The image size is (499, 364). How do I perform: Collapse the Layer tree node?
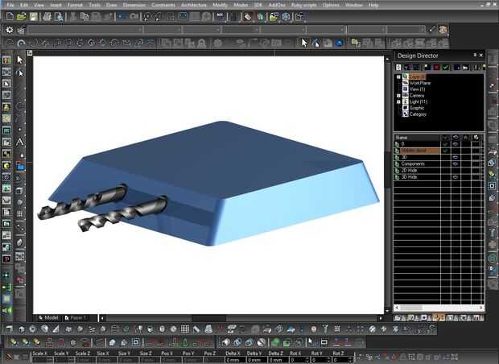tap(398, 77)
